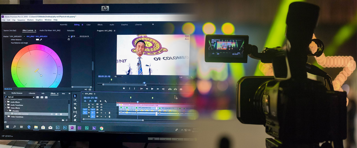Go to In point

(141, 89)
